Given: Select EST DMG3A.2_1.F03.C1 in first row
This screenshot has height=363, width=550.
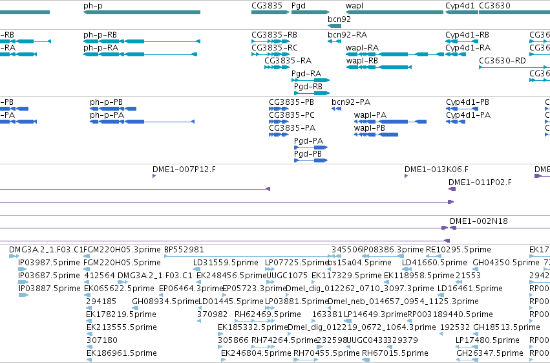Looking at the screenshot, I should point(14,256).
